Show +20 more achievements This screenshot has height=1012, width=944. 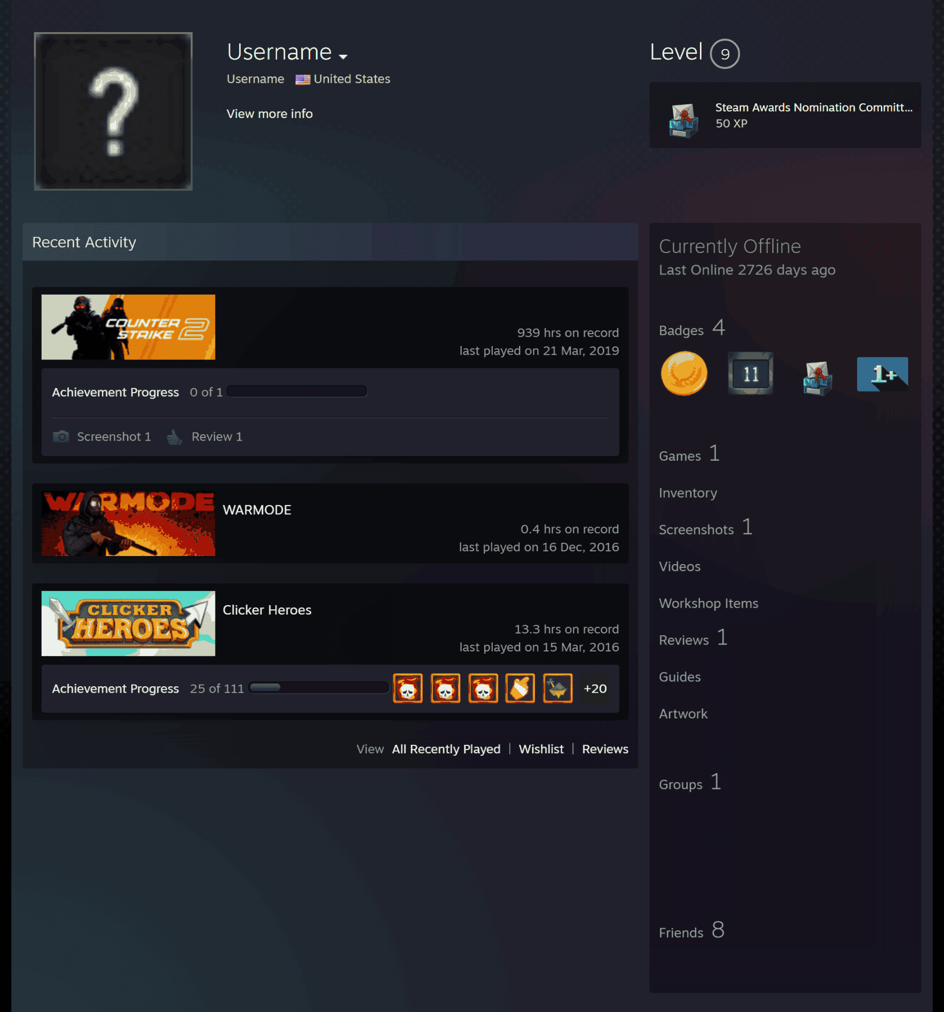coord(595,688)
